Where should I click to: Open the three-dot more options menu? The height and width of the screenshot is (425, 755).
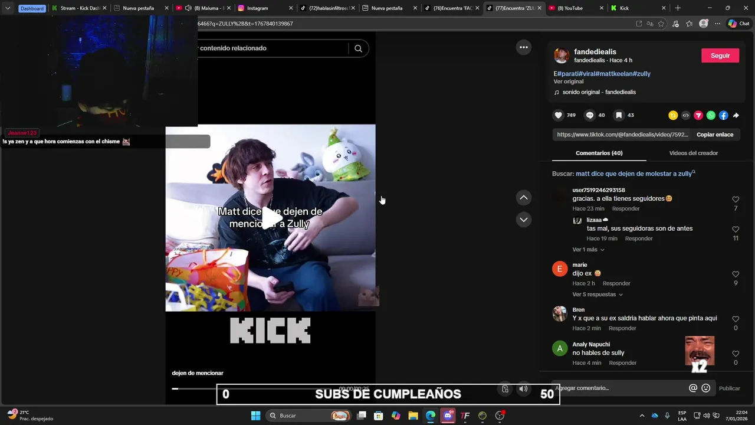pyautogui.click(x=524, y=47)
